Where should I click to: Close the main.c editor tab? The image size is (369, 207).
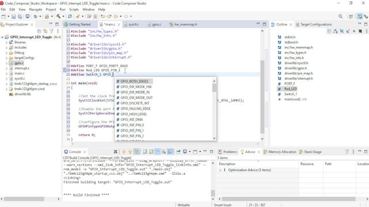coord(119,24)
